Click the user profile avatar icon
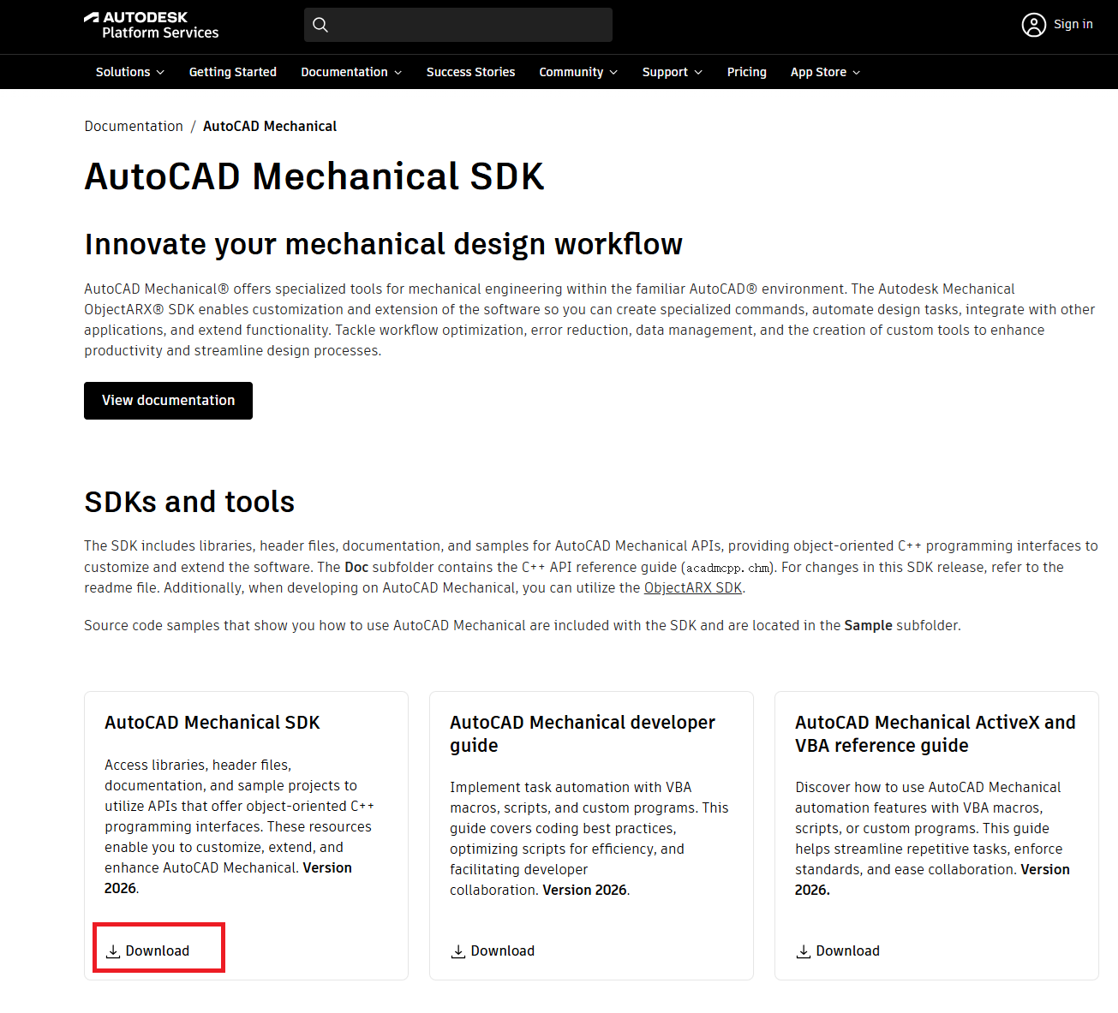 1033,25
